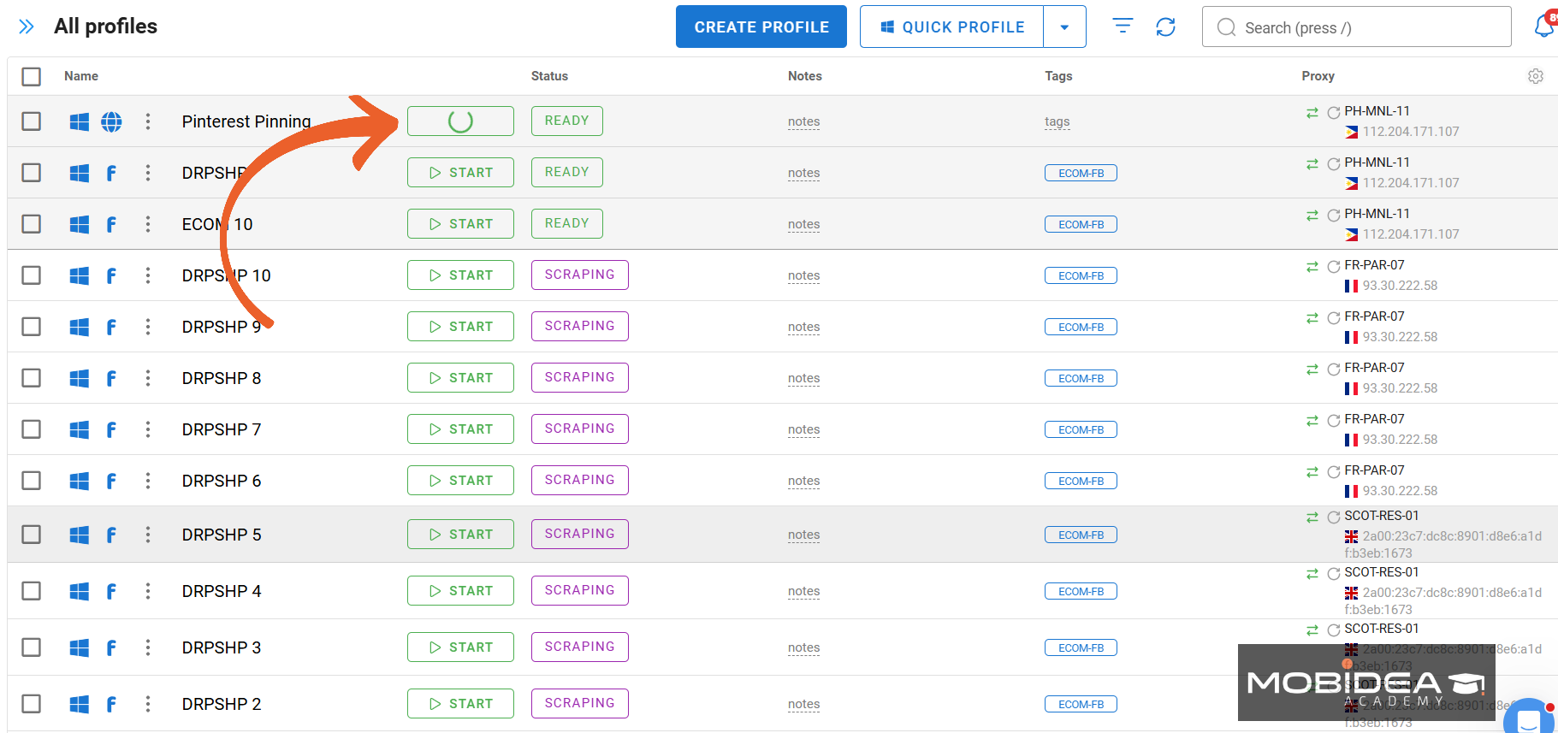The image size is (1558, 733).
Task: Open the three-dot menu for Pinterest Pinning
Action: click(x=148, y=121)
